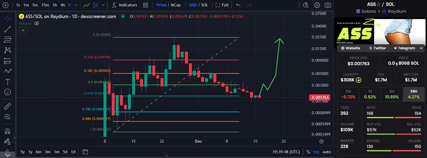Screen dimensions: 427x158
Task: Select the trend line drawing tool
Action: [7, 29]
